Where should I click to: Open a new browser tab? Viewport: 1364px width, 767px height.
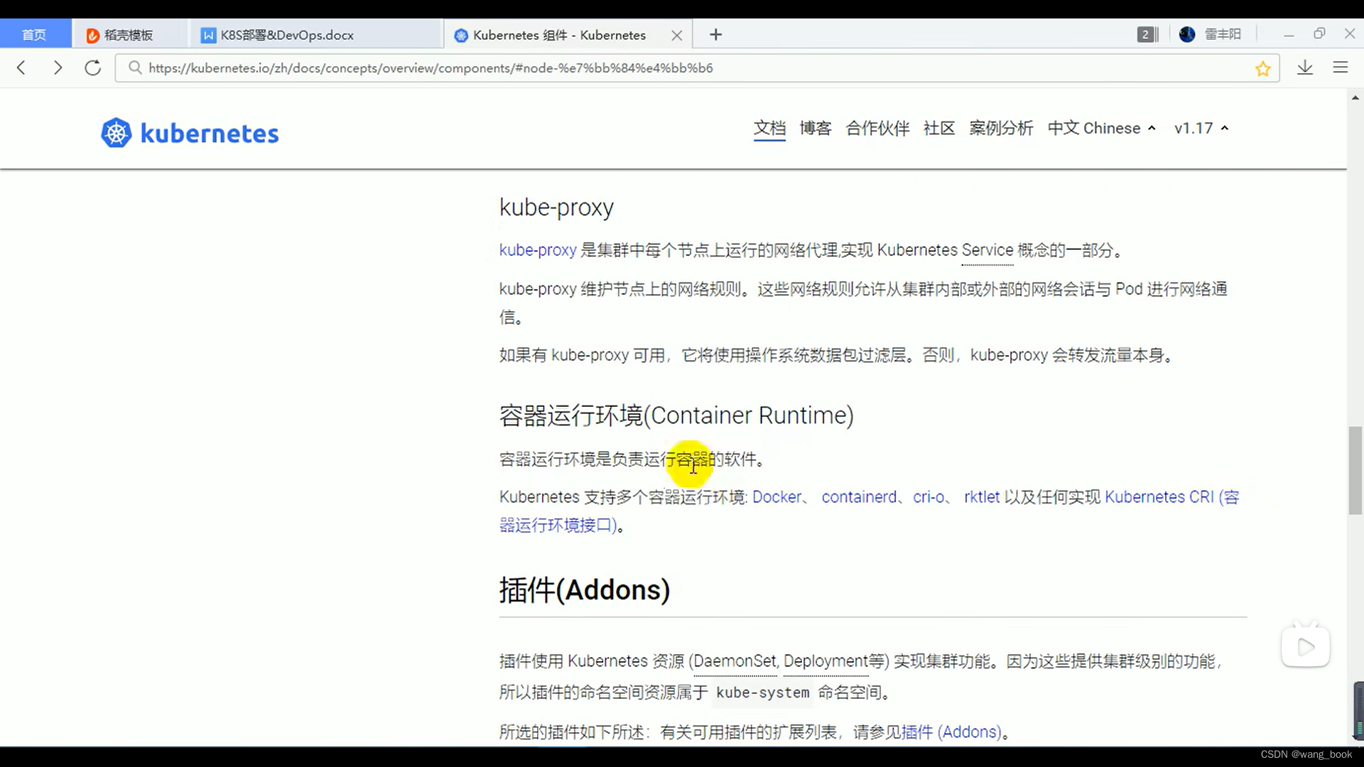tap(715, 35)
